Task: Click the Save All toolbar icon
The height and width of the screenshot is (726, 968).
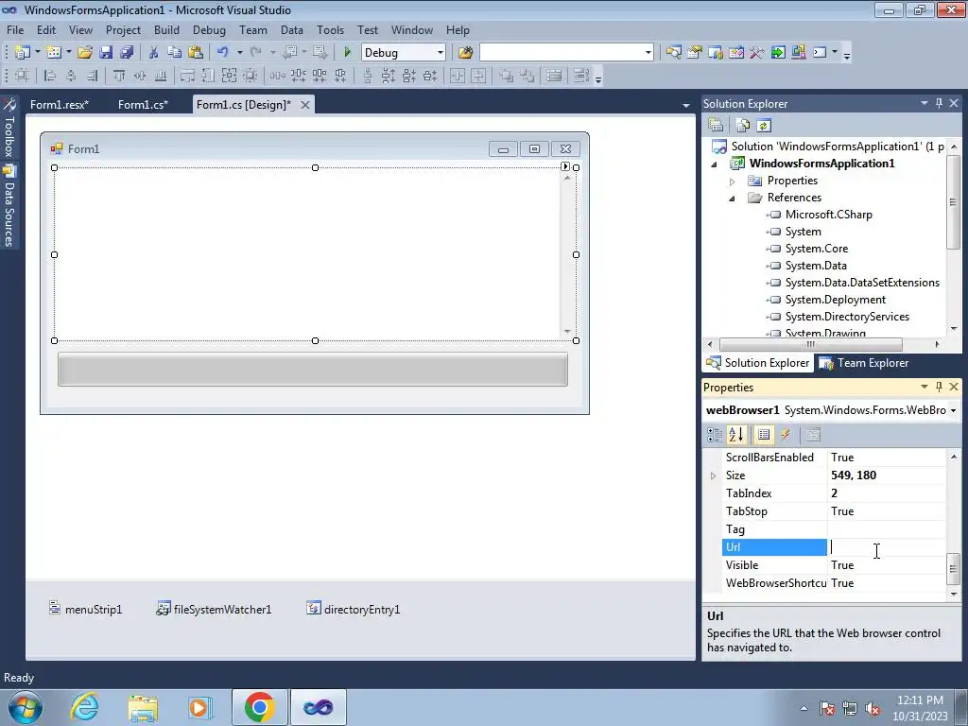Action: [x=127, y=53]
